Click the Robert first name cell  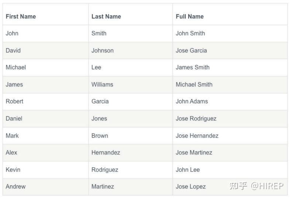click(14, 101)
